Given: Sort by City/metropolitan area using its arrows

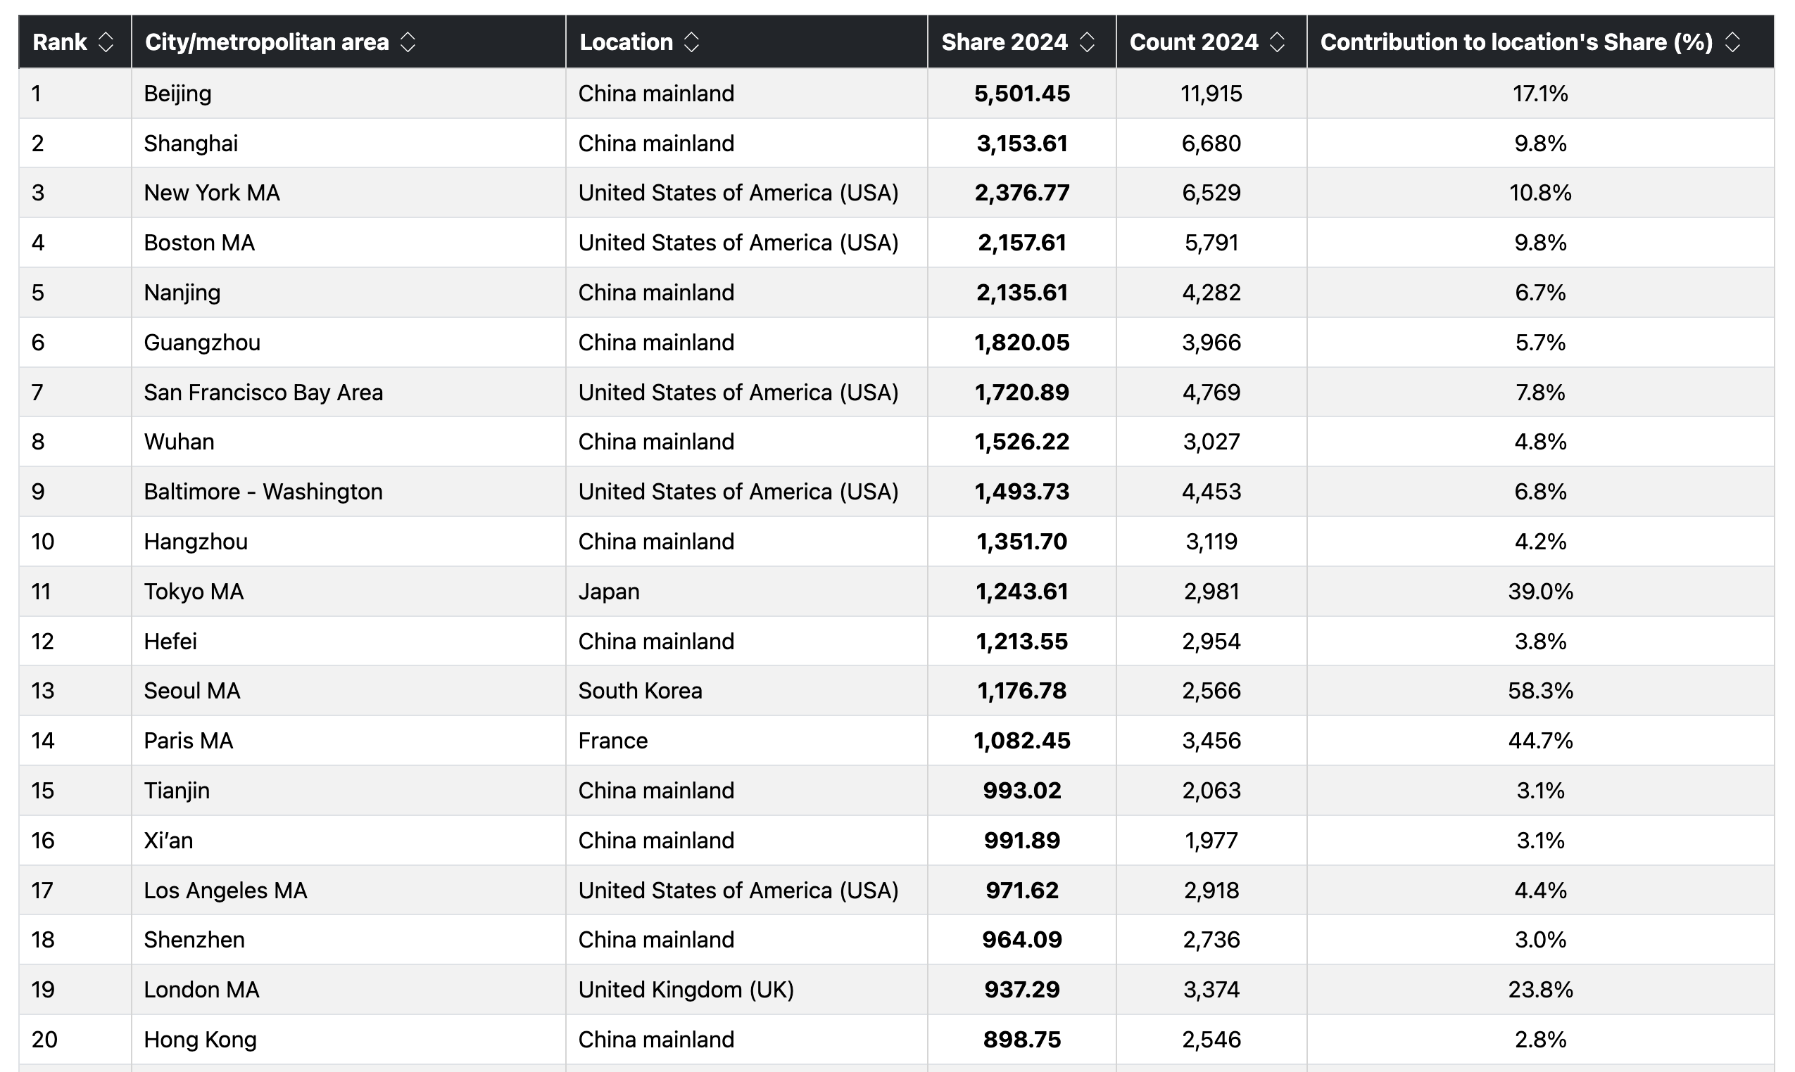Looking at the screenshot, I should 408,42.
